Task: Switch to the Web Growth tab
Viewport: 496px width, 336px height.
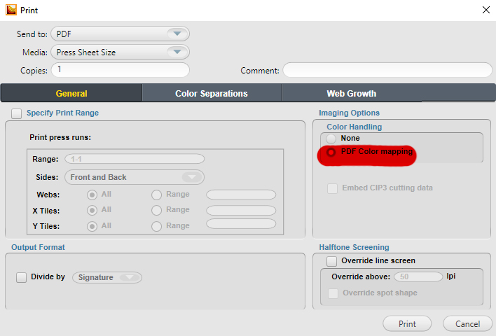Action: [352, 93]
